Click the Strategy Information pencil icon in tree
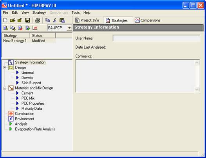The image size is (206, 158). pos(11,62)
